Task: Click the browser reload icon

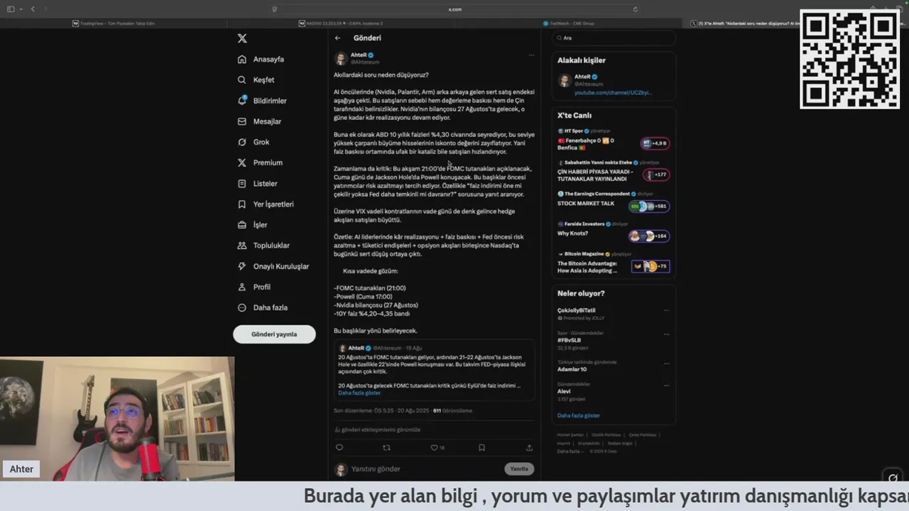Action: [x=635, y=9]
